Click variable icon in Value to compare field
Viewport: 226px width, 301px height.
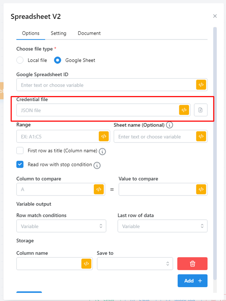point(201,189)
